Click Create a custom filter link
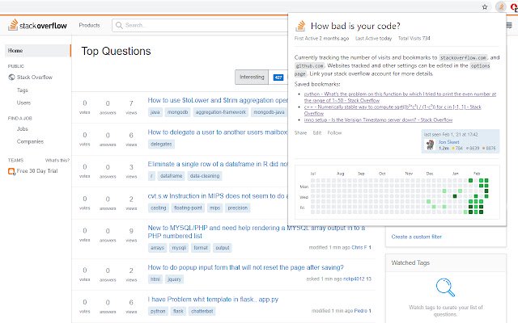Image resolution: width=518 pixels, height=323 pixels. tap(416, 237)
